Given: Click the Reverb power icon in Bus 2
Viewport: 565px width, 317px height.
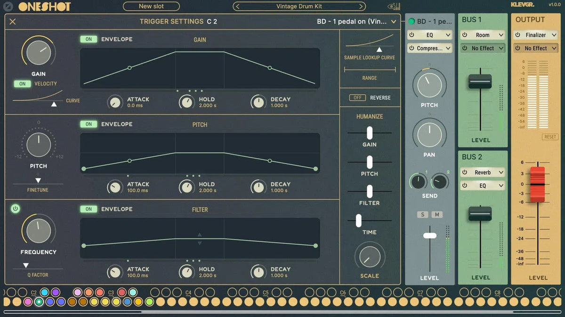Looking at the screenshot, I should (x=464, y=172).
